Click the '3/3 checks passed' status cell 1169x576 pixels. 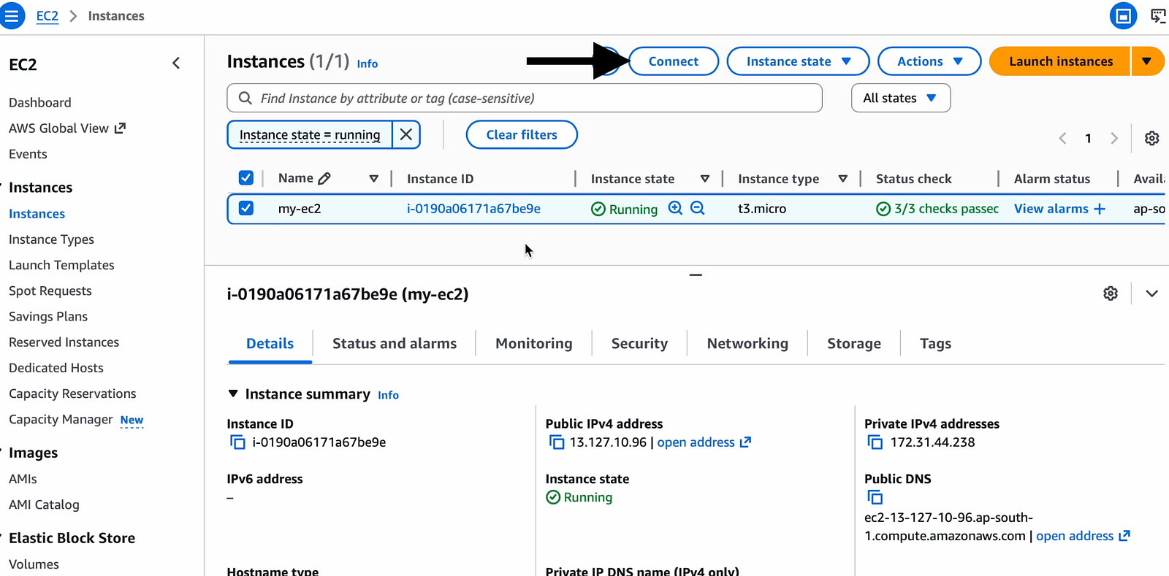pyautogui.click(x=937, y=209)
